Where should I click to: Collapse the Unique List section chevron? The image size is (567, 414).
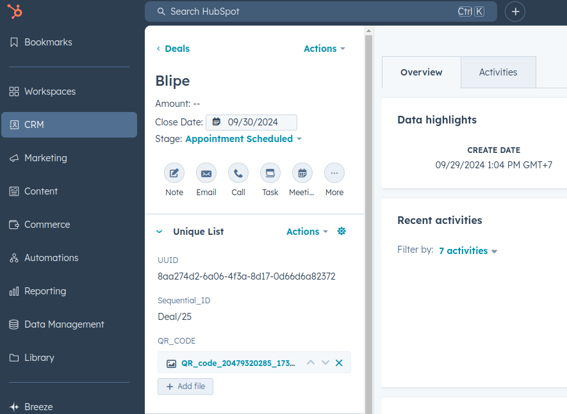(x=159, y=231)
